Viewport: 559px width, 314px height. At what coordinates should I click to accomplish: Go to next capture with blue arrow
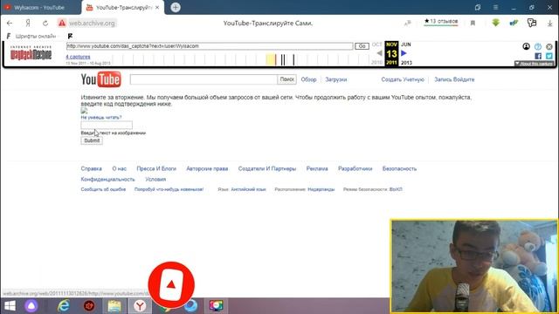click(404, 53)
